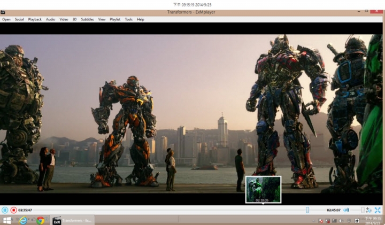Open the Audio menu

click(51, 19)
